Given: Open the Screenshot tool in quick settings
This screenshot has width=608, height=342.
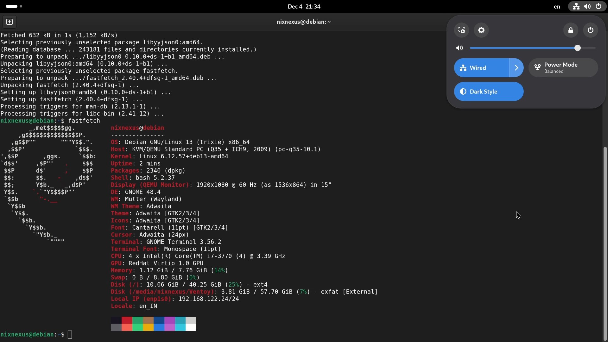Looking at the screenshot, I should point(461,30).
